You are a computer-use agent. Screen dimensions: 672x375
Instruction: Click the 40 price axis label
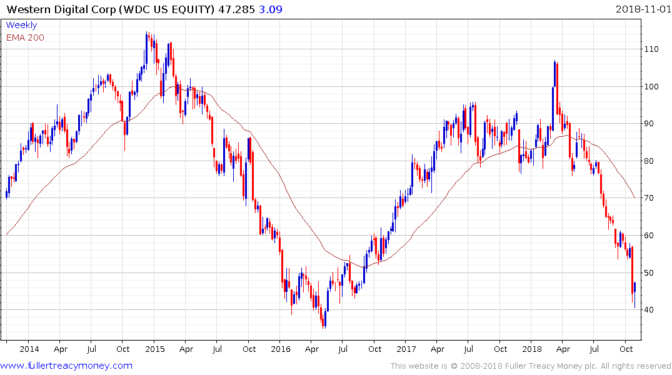(x=649, y=310)
